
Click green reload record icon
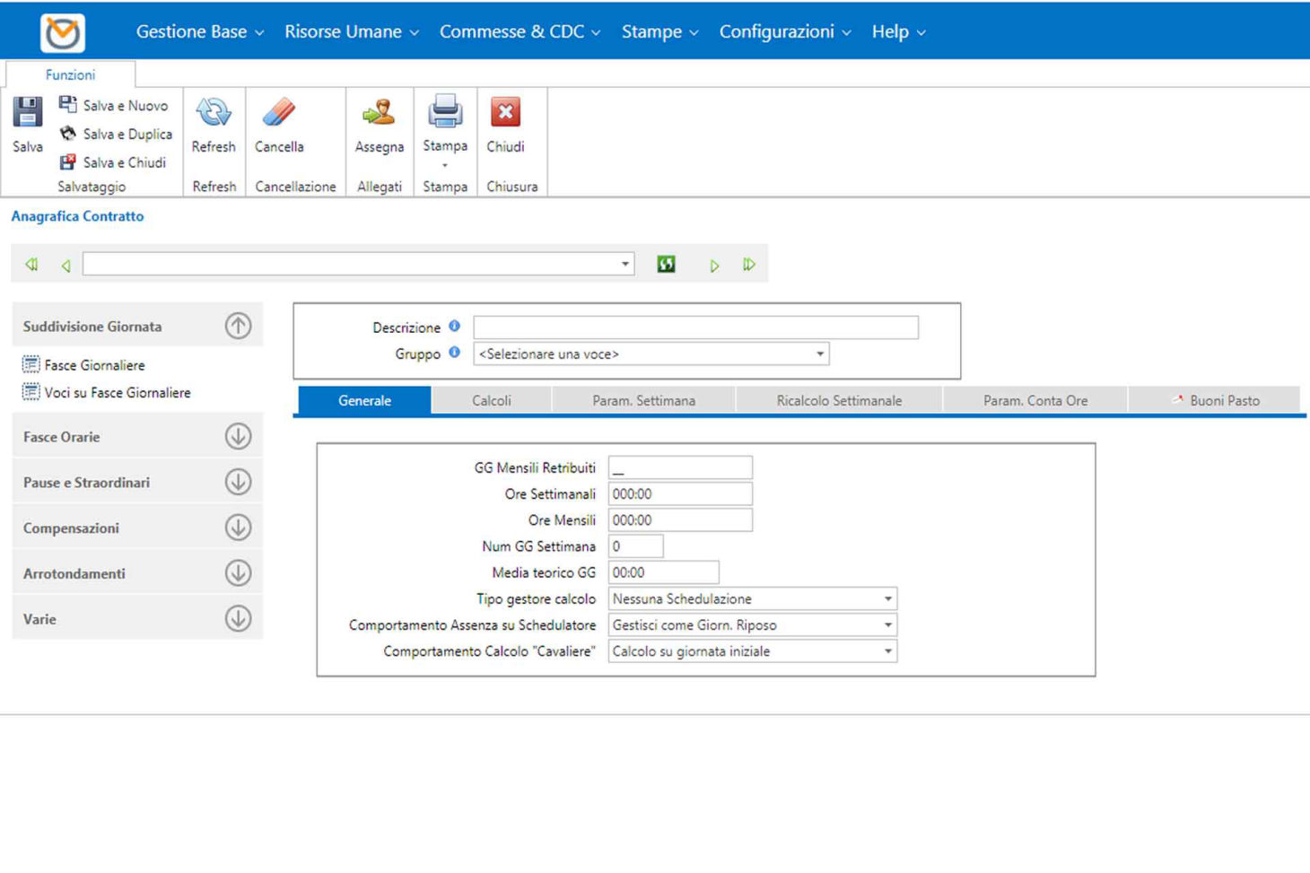pos(666,264)
